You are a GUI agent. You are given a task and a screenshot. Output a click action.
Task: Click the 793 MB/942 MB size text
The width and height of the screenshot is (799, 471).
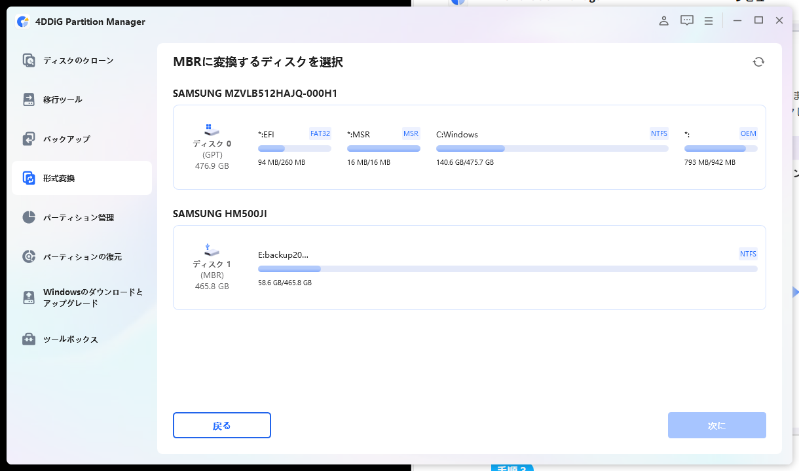710,162
